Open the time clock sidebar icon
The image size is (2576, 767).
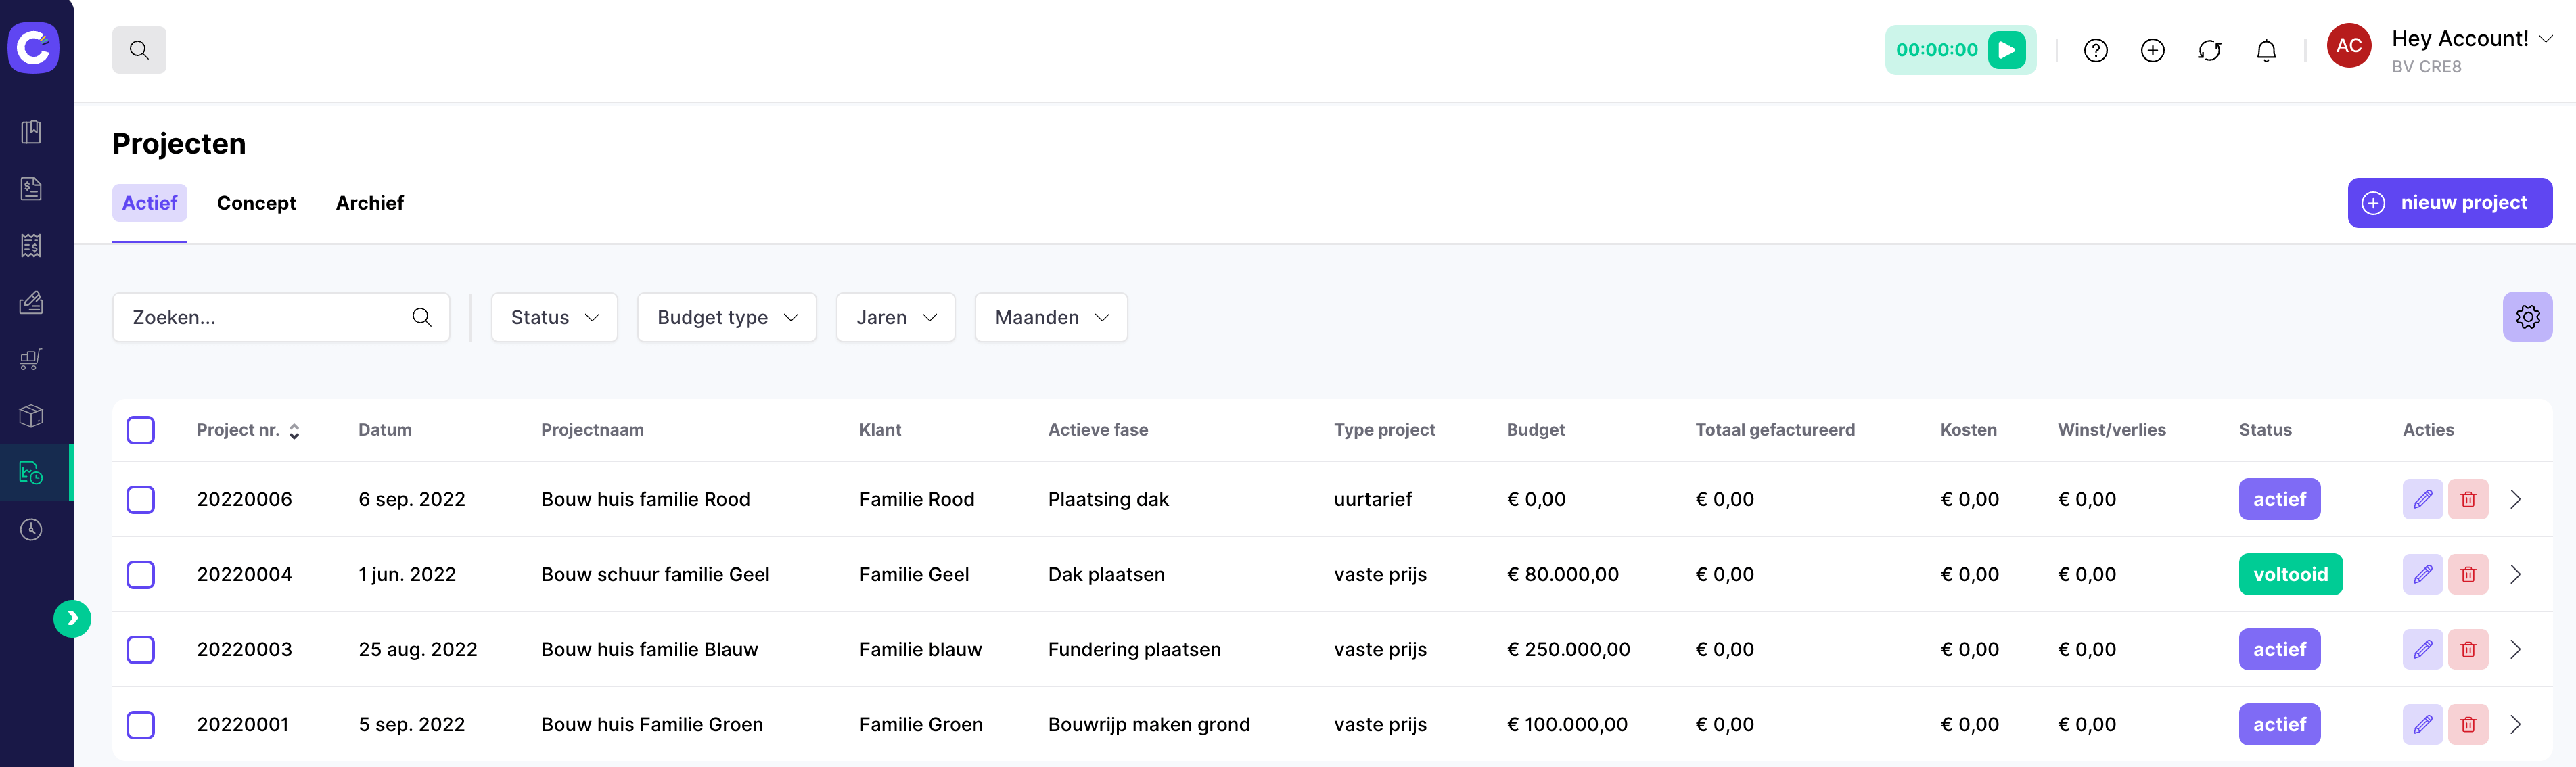31,529
